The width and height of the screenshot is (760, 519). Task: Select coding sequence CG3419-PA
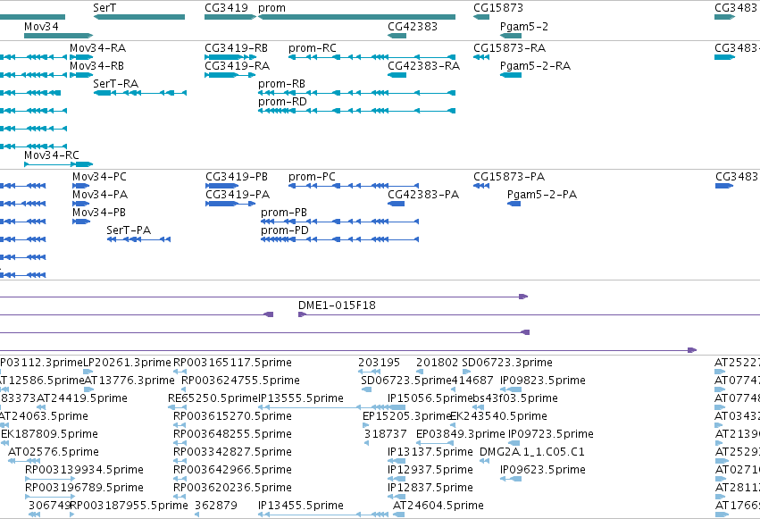click(230, 204)
